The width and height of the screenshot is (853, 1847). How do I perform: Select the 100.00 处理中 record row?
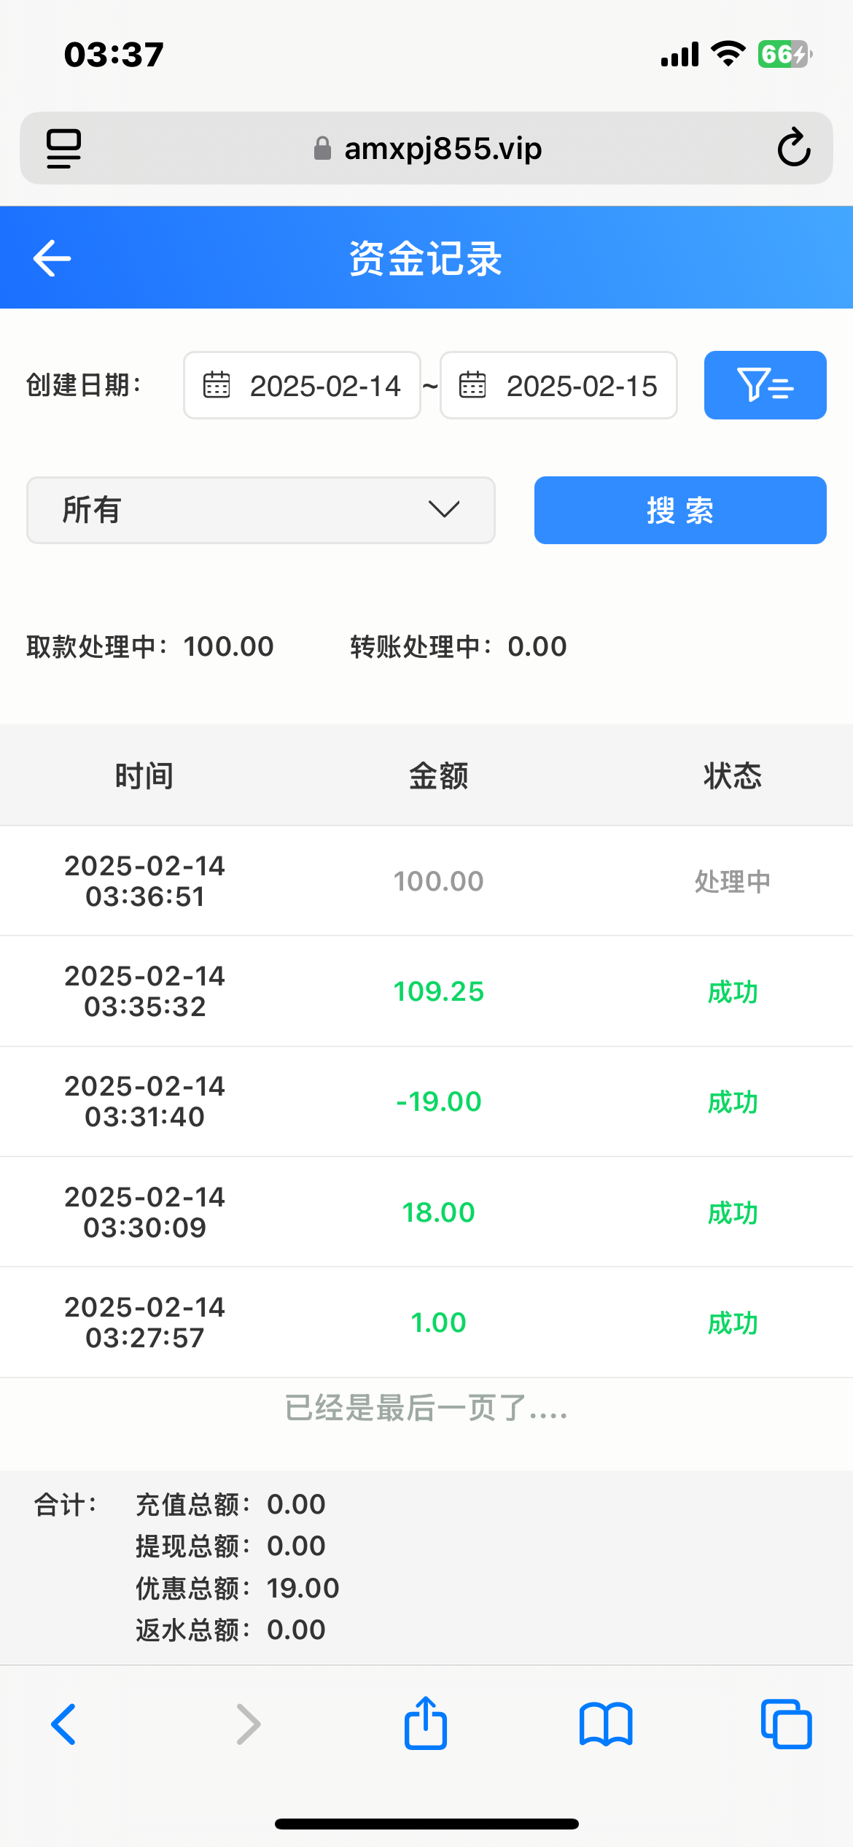point(426,881)
